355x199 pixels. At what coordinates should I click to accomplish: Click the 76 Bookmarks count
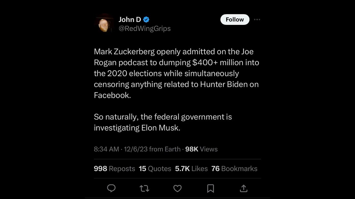(x=234, y=169)
